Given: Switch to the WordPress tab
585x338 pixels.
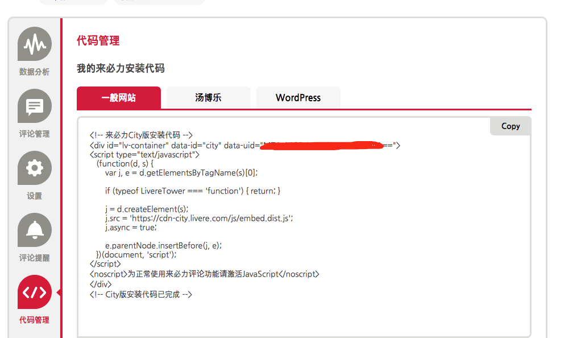Looking at the screenshot, I should (x=298, y=98).
